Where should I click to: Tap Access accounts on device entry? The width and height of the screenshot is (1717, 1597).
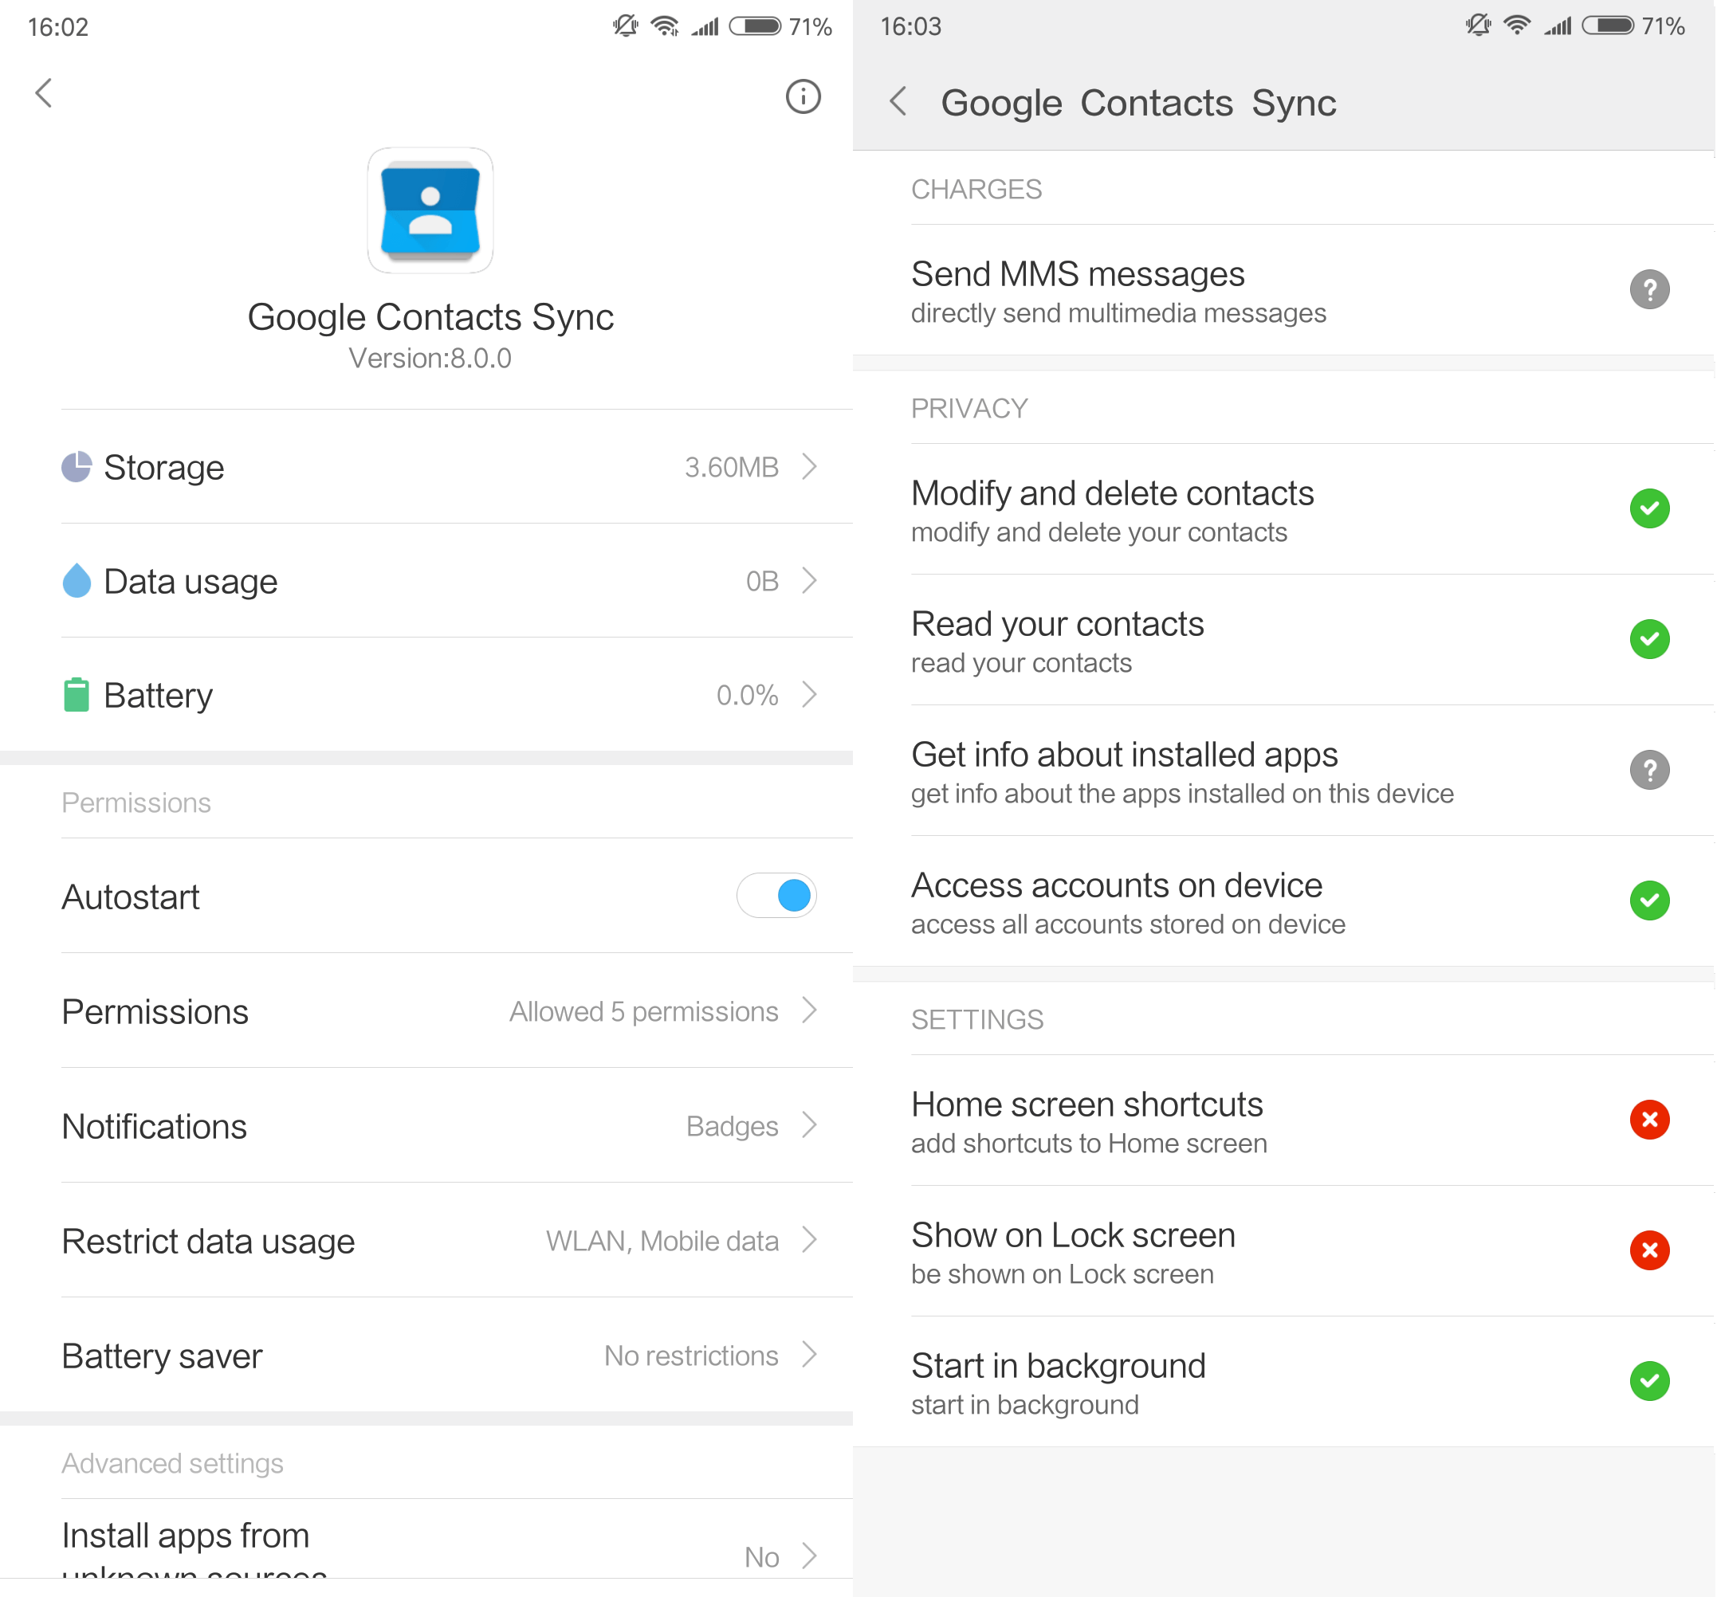click(1209, 902)
